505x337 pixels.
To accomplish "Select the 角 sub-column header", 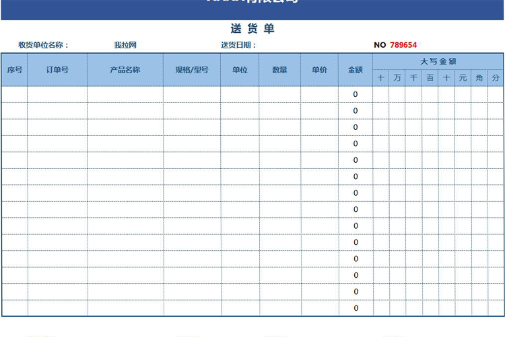I will tap(479, 78).
